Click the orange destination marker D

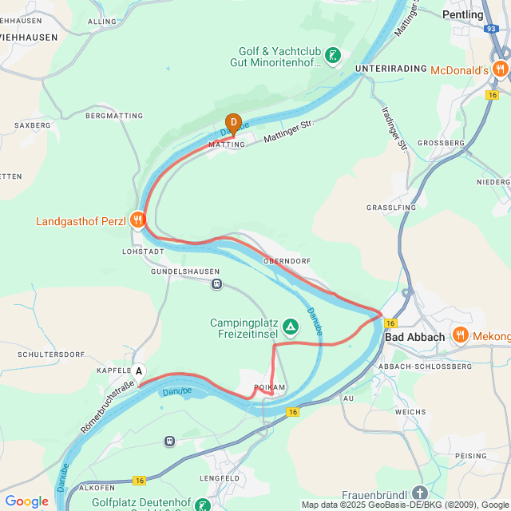pos(233,125)
